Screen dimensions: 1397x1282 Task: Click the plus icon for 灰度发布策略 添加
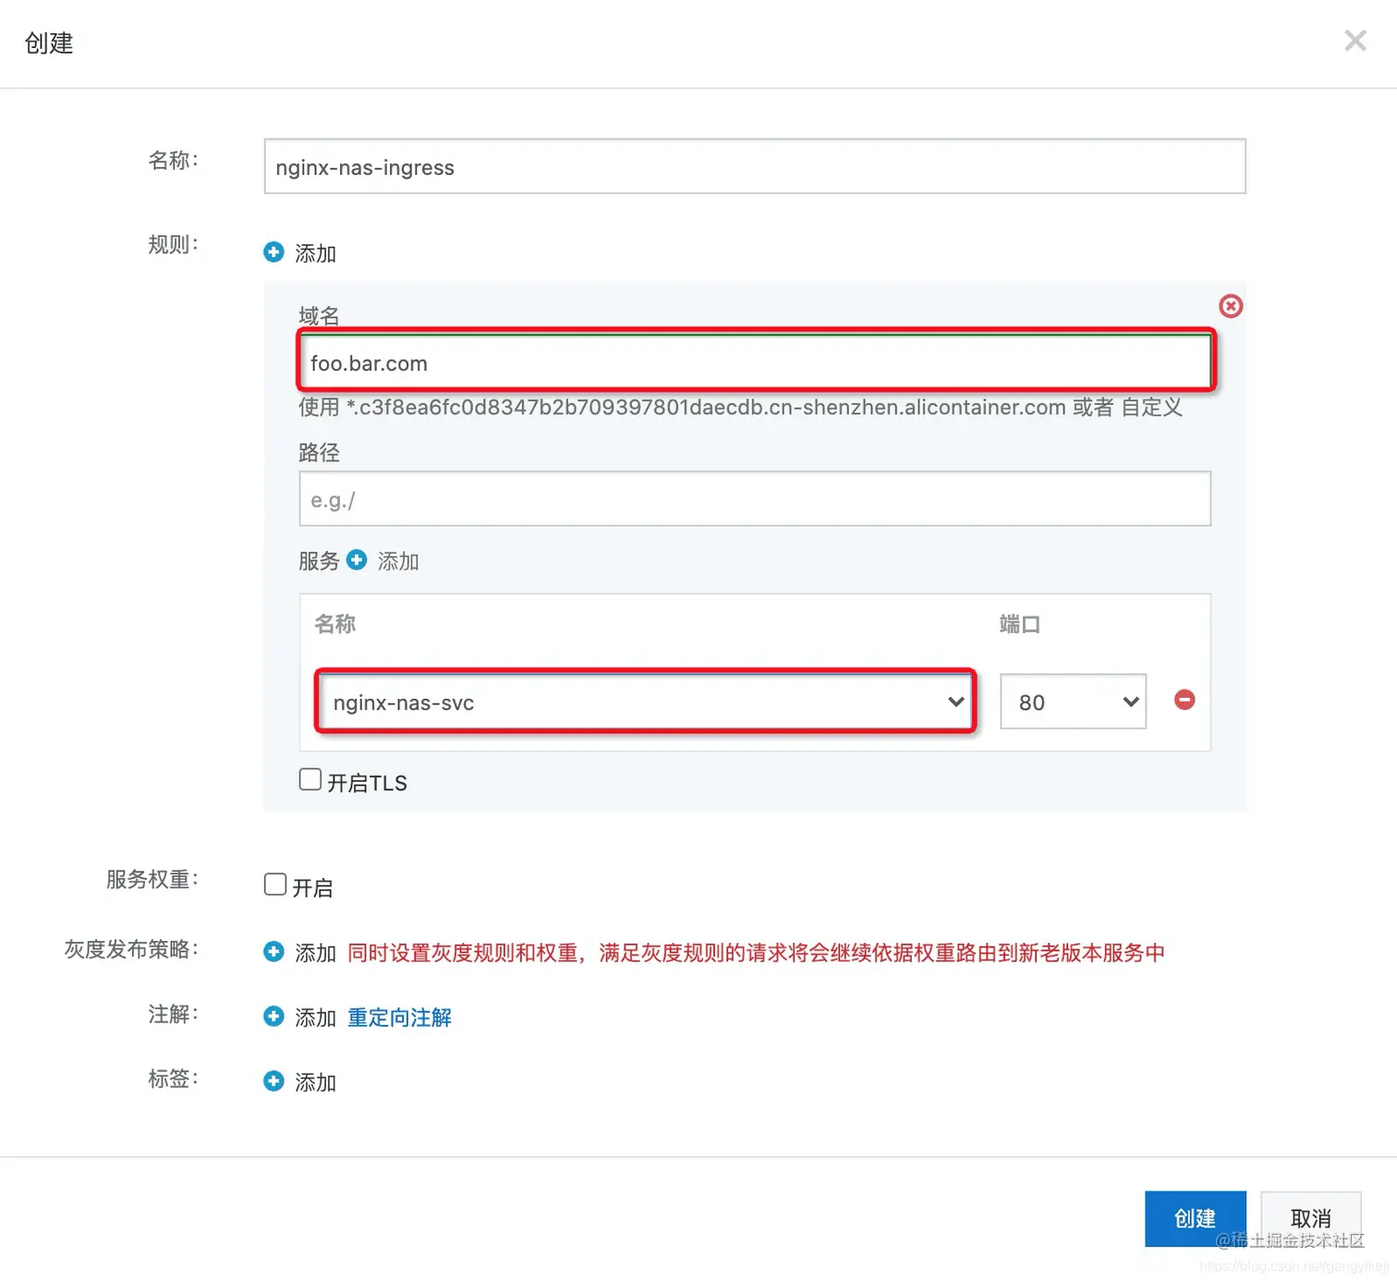(273, 951)
